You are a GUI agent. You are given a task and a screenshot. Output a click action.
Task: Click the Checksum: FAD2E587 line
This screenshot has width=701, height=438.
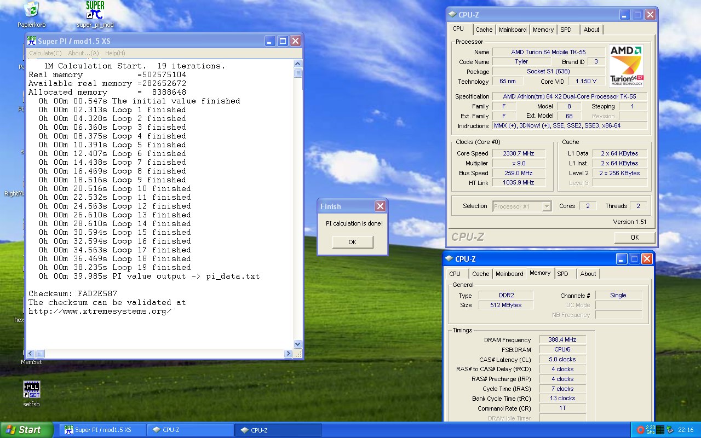point(73,294)
